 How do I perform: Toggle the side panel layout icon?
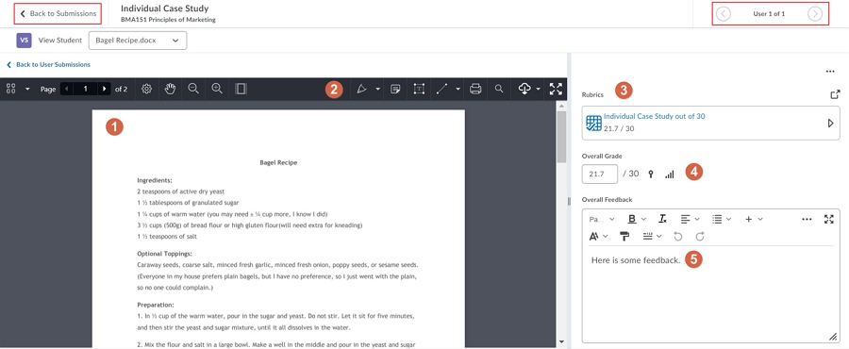coord(241,89)
